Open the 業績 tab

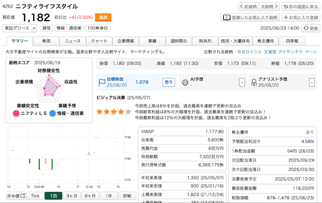[152, 41]
